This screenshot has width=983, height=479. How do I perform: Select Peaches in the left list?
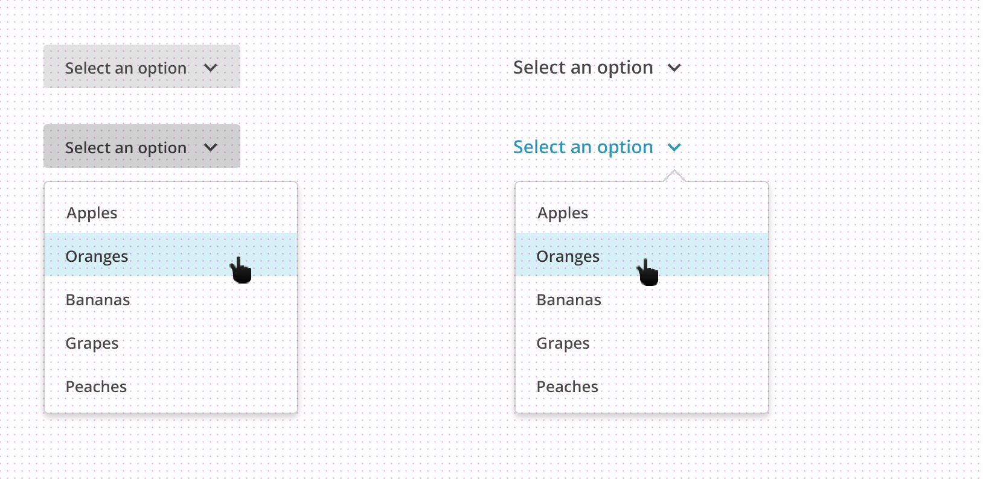[x=171, y=387]
